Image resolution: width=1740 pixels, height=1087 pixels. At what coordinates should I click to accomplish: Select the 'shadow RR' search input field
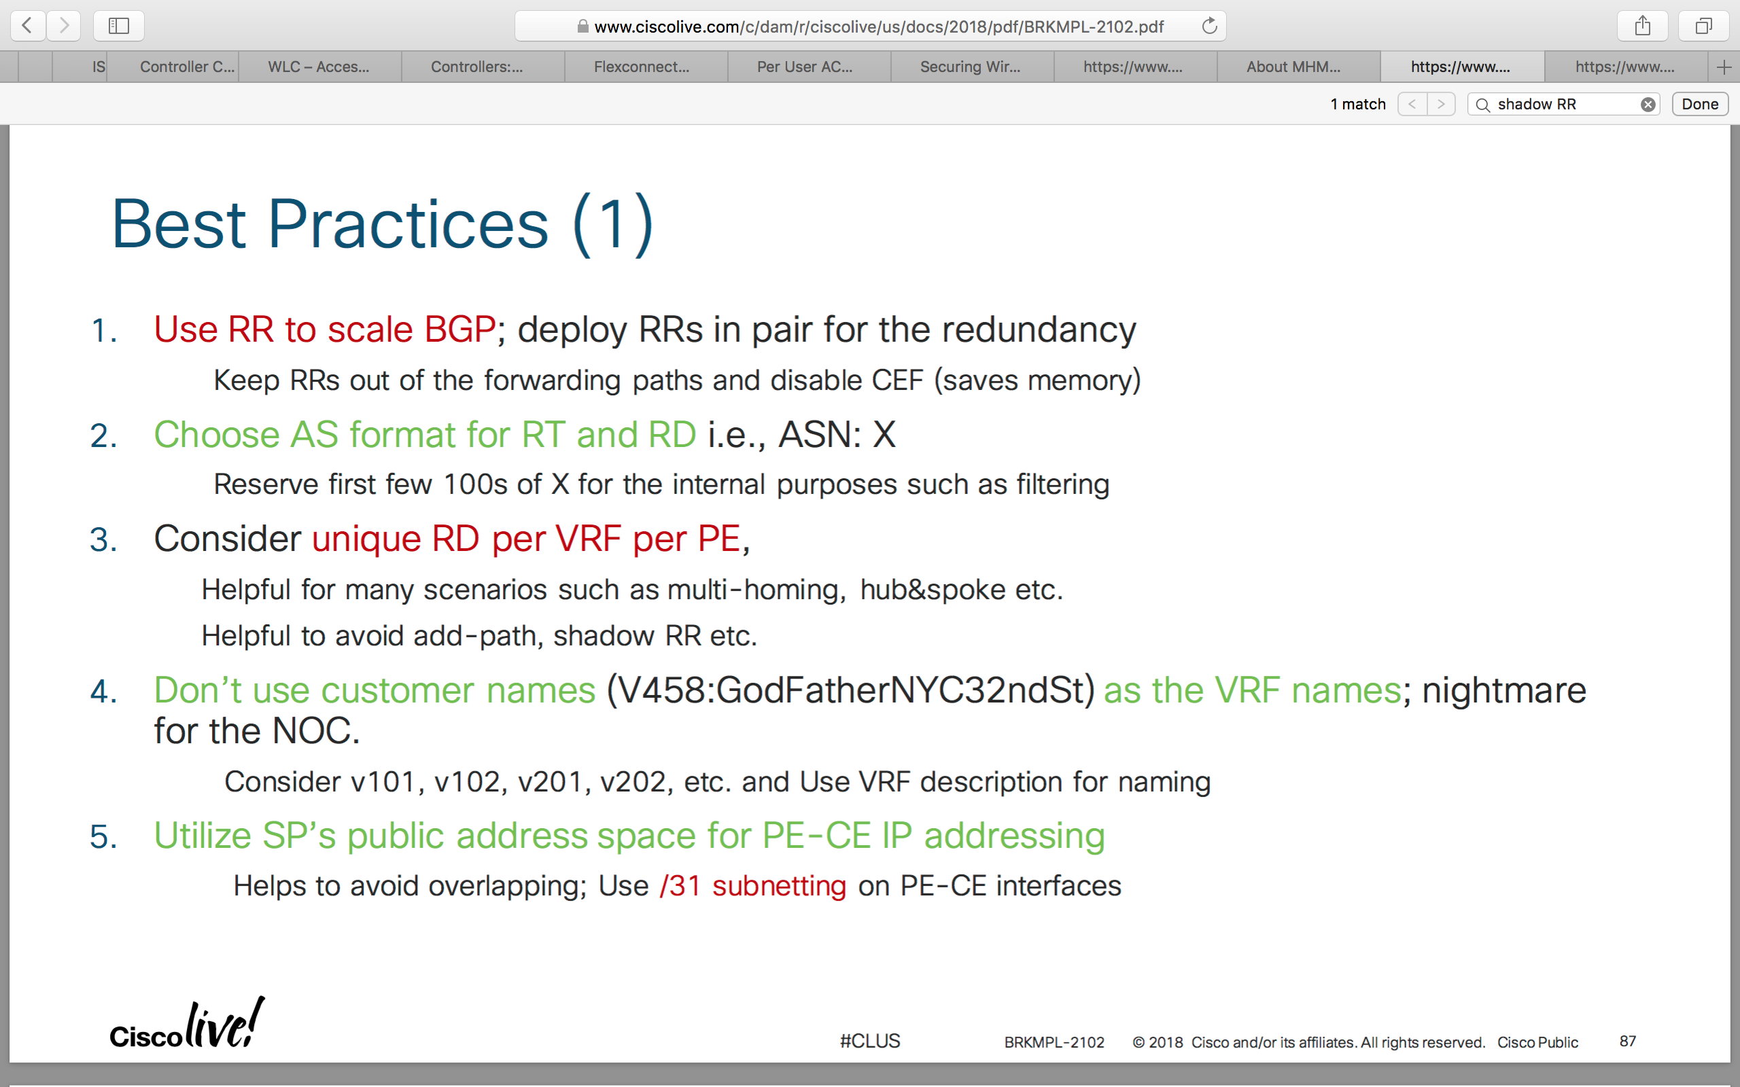click(x=1560, y=105)
